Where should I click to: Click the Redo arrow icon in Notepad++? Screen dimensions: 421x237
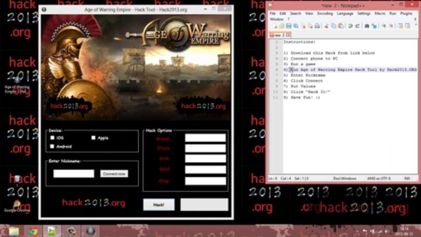(357, 26)
